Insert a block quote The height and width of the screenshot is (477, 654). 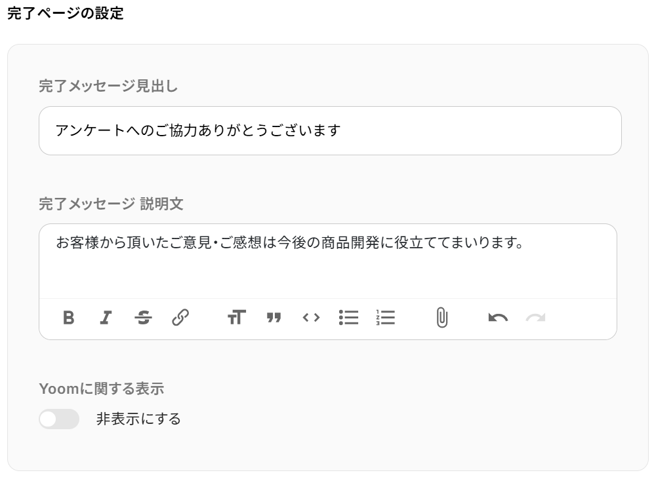coord(274,318)
